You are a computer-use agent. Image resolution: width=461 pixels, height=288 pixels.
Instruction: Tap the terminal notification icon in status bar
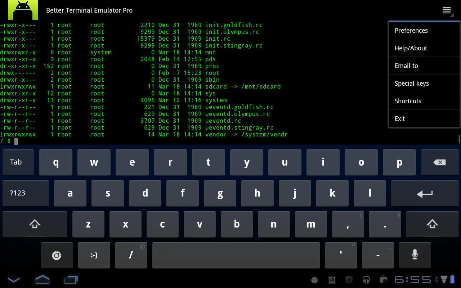(332, 280)
